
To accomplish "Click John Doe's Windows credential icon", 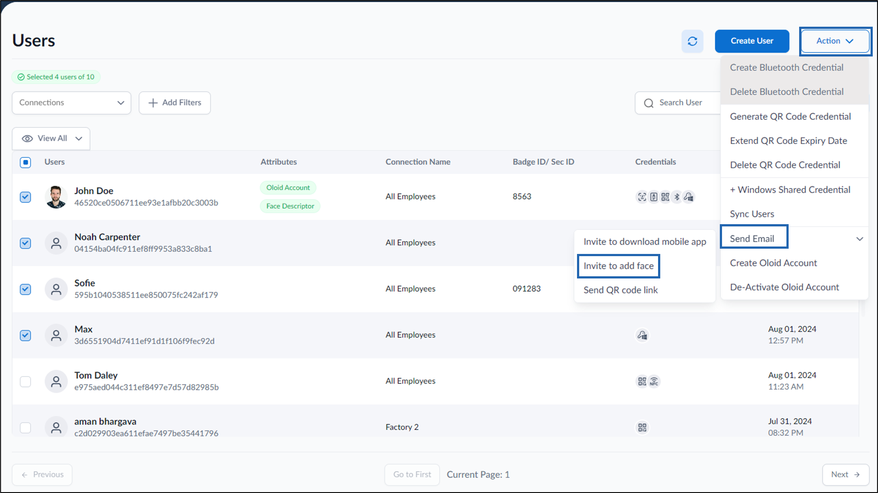I will point(689,197).
